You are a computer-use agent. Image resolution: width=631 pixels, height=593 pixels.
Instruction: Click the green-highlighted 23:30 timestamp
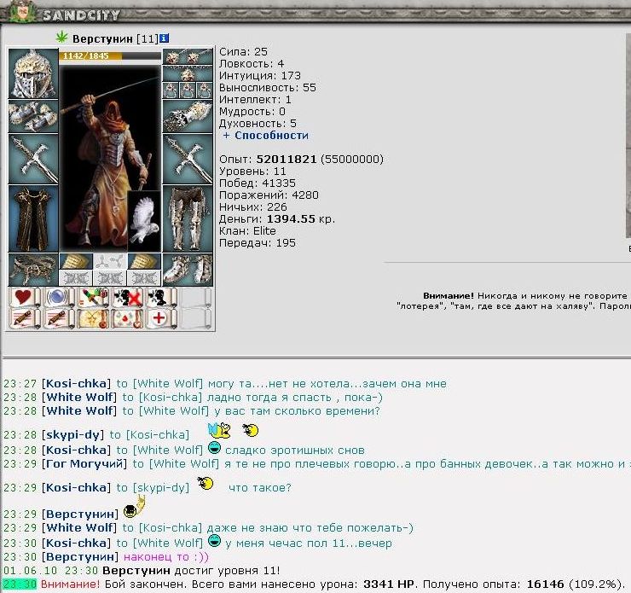pyautogui.click(x=19, y=584)
